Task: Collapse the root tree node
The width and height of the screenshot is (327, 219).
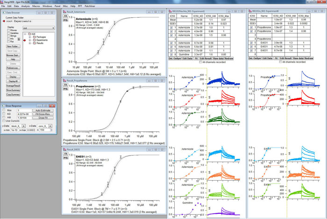Action: [25, 34]
